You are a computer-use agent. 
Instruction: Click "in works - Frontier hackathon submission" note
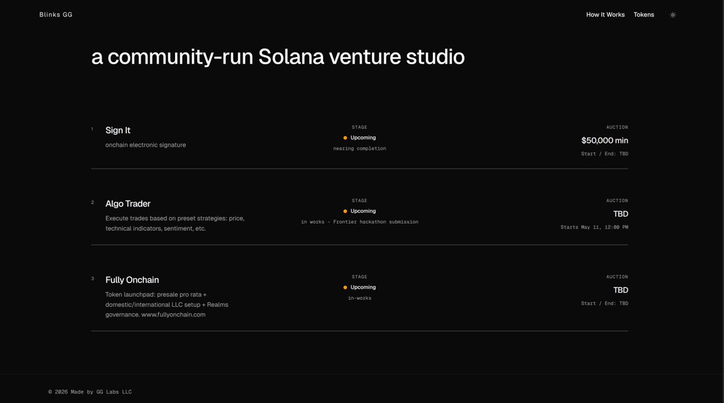click(x=360, y=222)
